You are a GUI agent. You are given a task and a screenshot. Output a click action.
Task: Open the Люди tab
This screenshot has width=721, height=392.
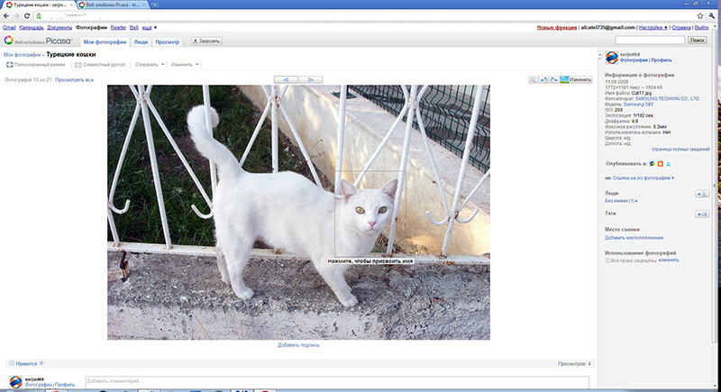click(141, 41)
